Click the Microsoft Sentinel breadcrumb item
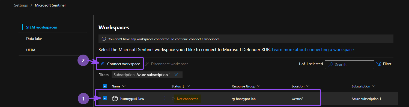This screenshot has height=107, width=409. 50,5
